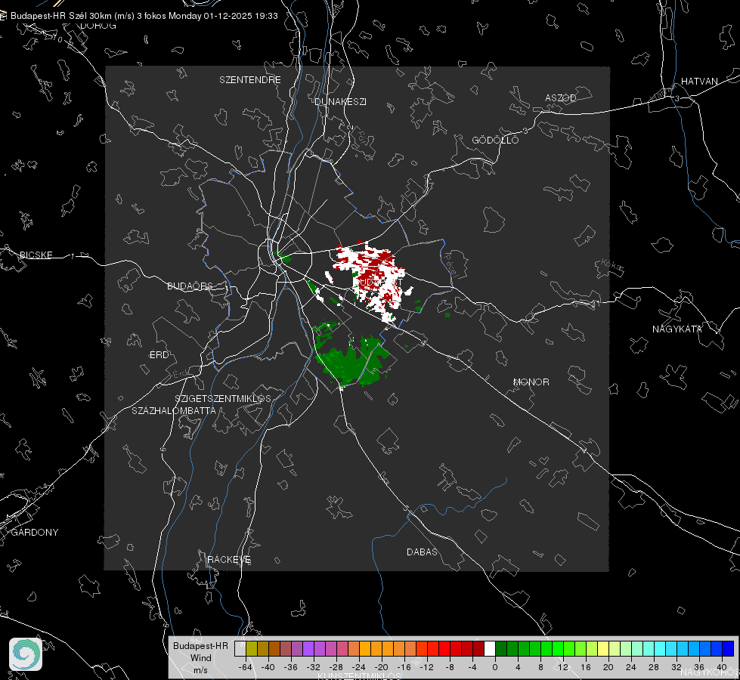The image size is (740, 680).
Task: Click the swirl logo icon
Action: (26, 654)
